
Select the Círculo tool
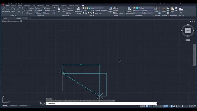point(13,10)
